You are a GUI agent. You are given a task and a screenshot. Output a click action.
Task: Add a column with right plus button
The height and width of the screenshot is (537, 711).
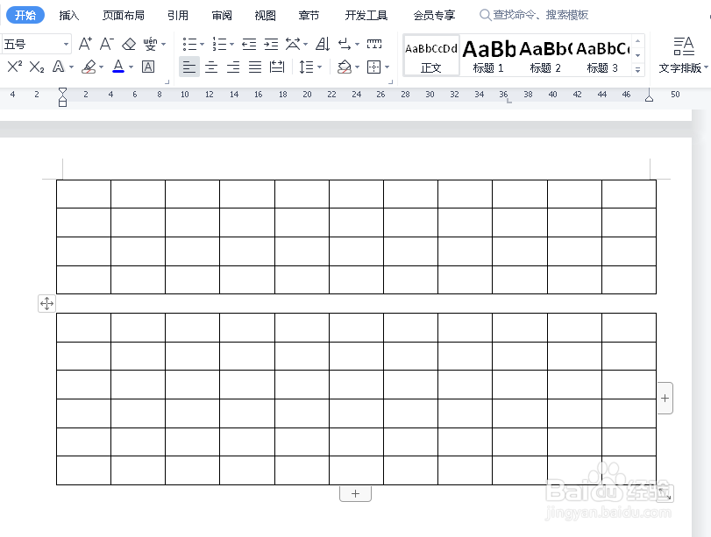pyautogui.click(x=665, y=399)
